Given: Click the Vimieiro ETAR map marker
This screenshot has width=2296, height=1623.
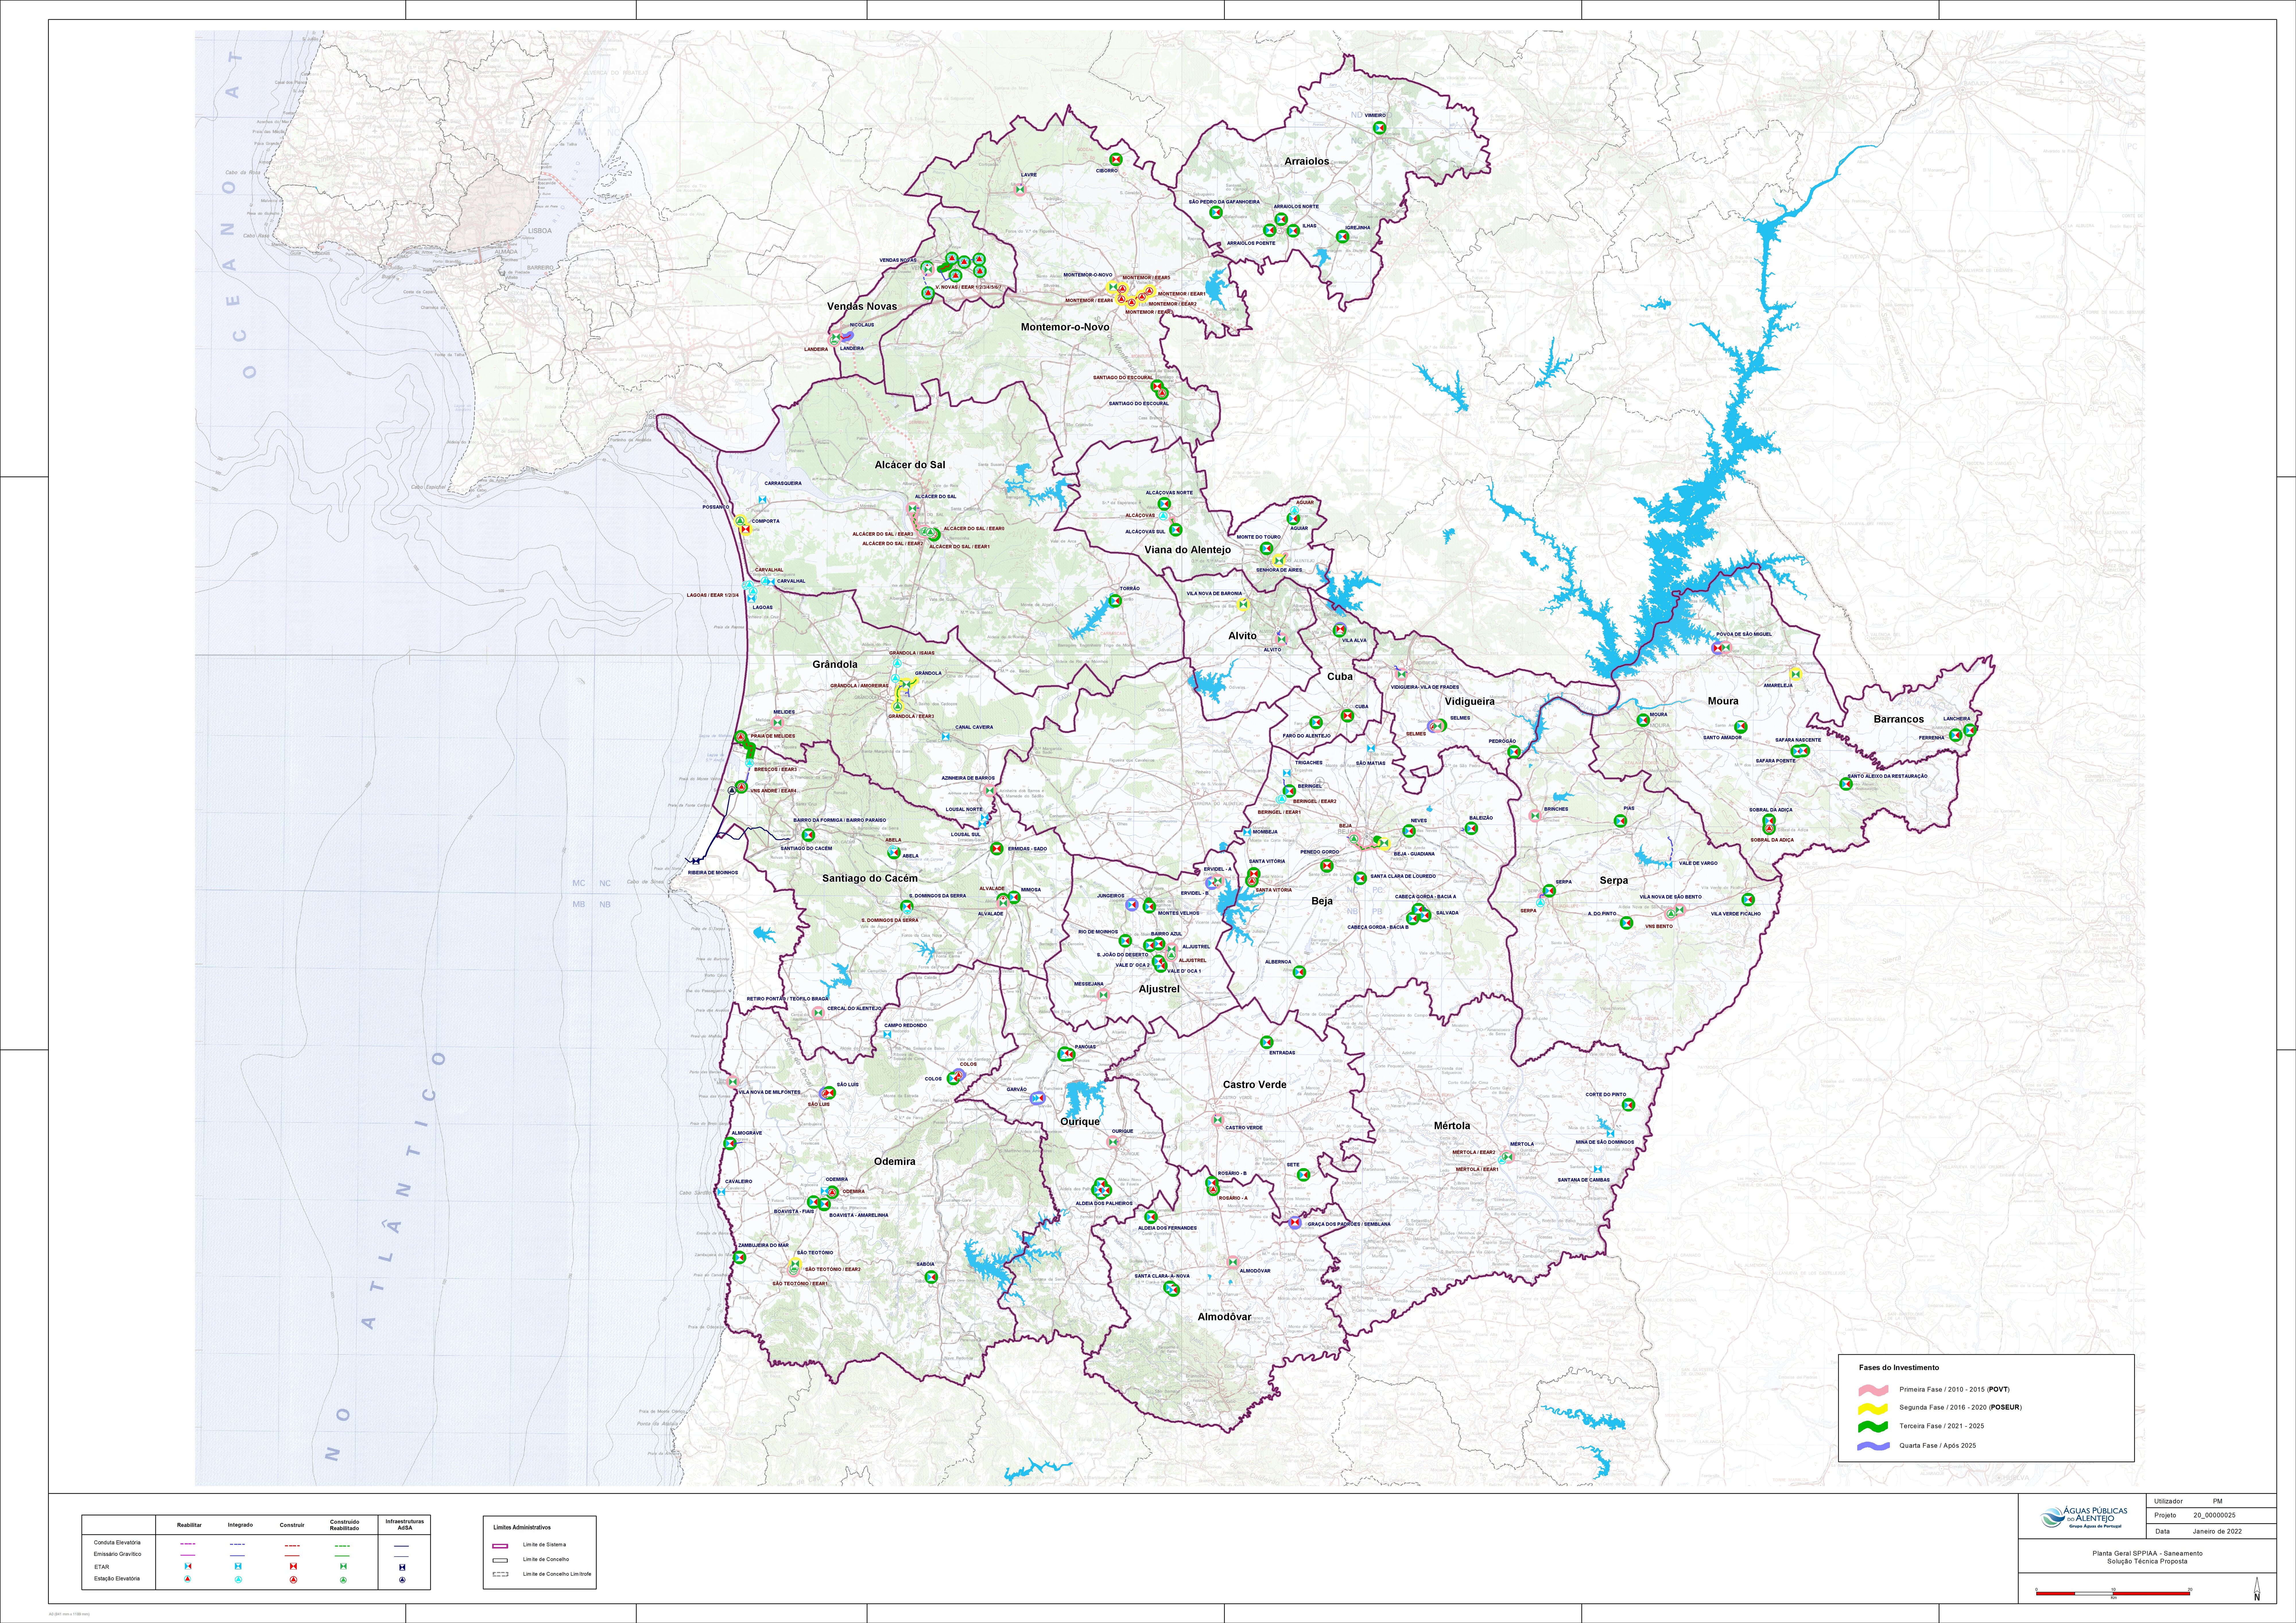Looking at the screenshot, I should click(x=1380, y=128).
